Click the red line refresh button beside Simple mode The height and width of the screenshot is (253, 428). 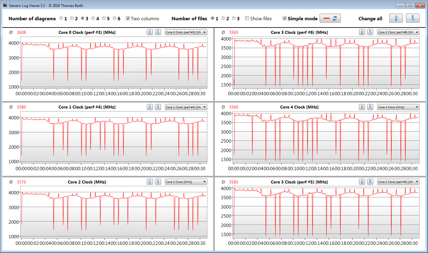330,18
